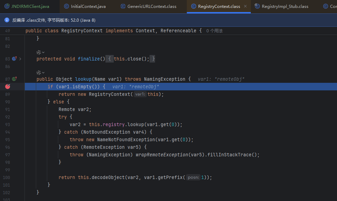337x201 pixels.
Task: Click the implements gutter icon on line 87
Action: point(14,79)
